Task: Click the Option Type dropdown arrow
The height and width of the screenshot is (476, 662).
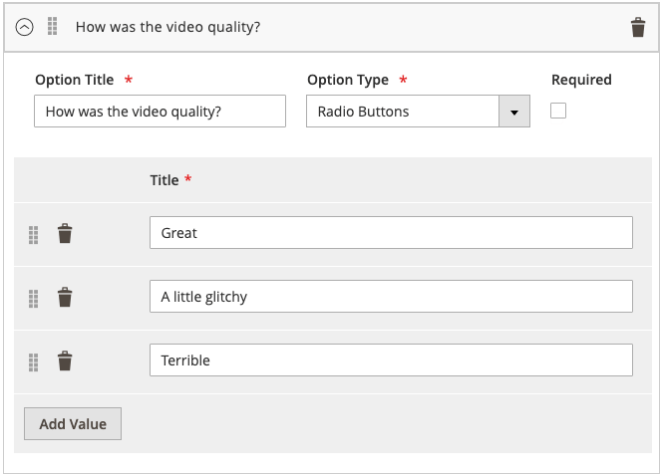Action: [513, 112]
